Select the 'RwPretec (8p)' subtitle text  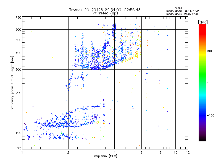click(105, 13)
